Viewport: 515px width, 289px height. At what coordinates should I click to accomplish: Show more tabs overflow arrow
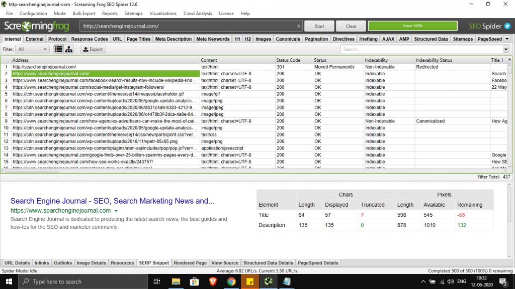point(507,39)
